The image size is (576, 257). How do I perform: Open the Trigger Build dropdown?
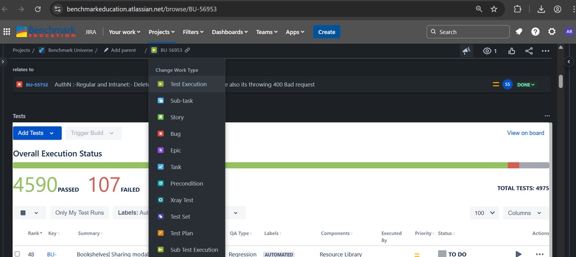[93, 133]
